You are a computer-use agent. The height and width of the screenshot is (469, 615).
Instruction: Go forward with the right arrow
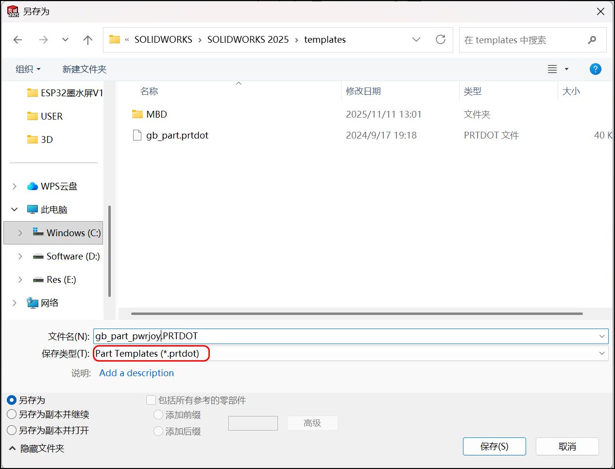click(x=43, y=40)
